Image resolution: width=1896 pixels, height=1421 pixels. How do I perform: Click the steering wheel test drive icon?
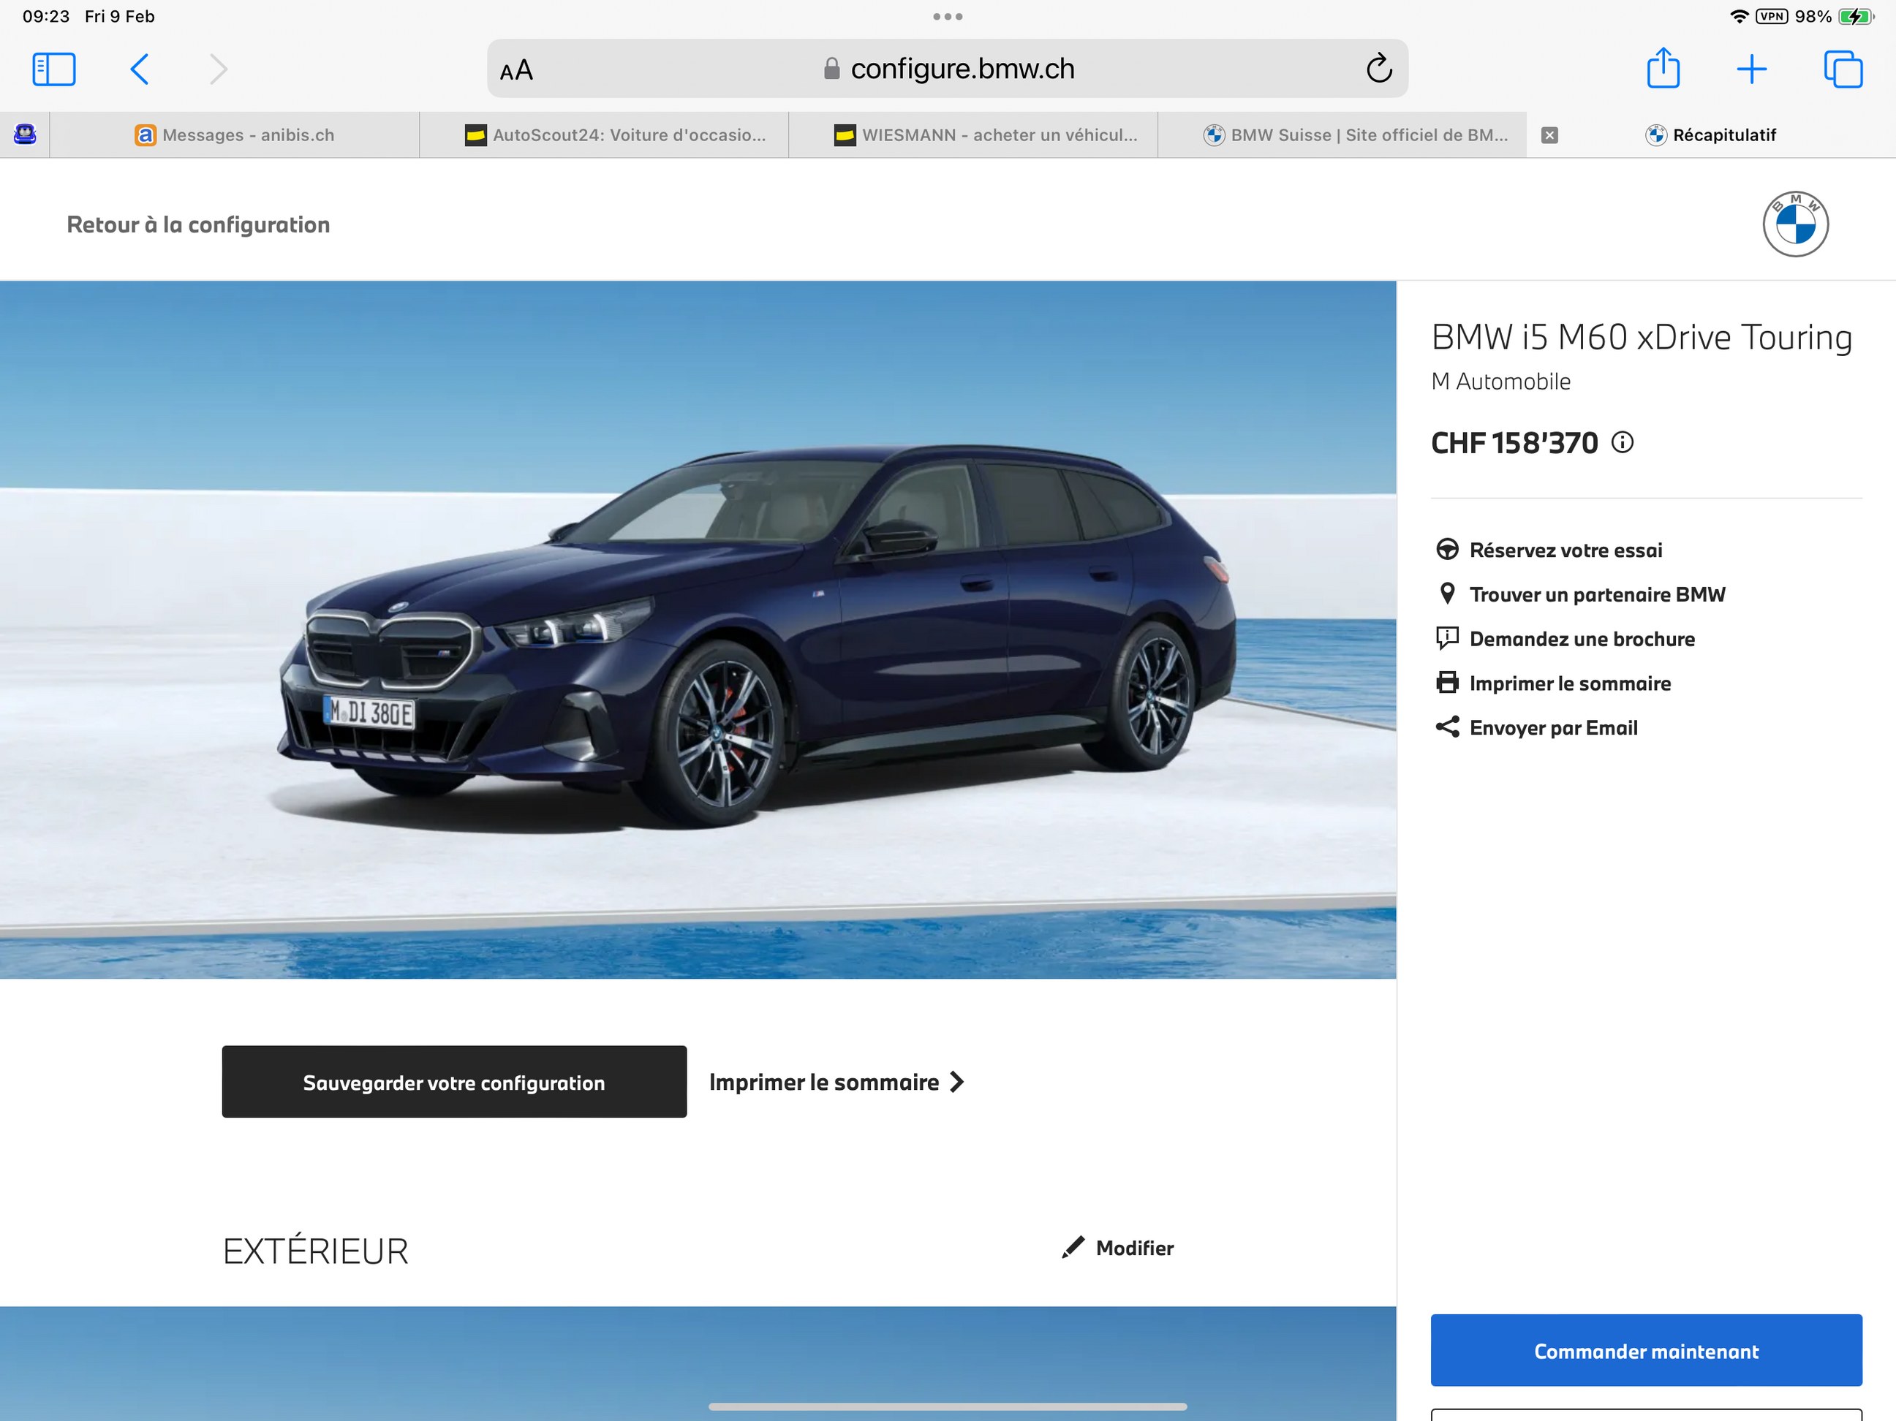(1447, 550)
